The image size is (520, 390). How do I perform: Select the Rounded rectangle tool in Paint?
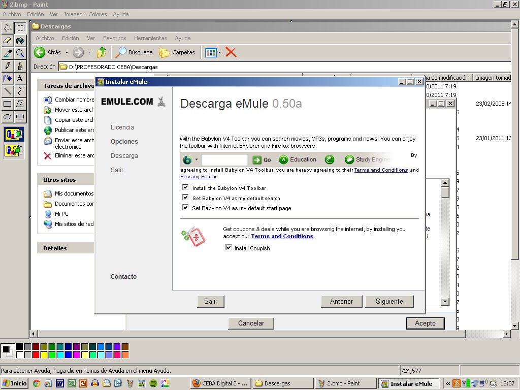[x=20, y=116]
